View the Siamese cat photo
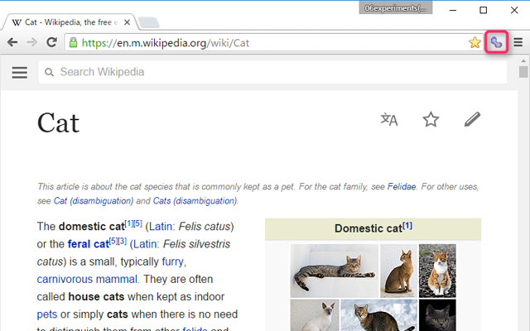 pyautogui.click(x=315, y=315)
